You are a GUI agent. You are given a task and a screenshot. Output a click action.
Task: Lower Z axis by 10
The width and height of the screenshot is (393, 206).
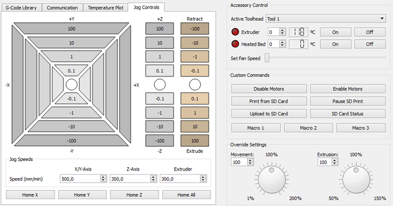(159, 127)
